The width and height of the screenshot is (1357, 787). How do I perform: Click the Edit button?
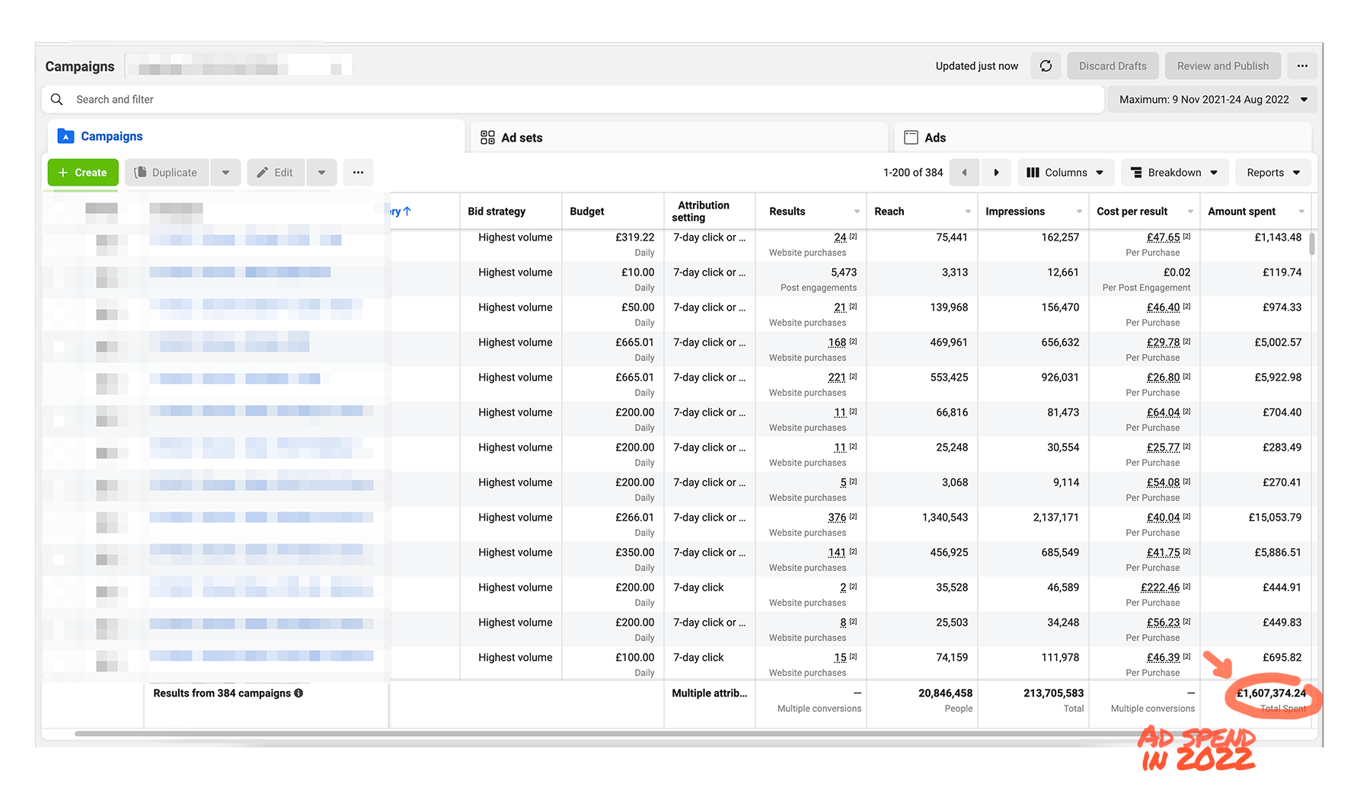coord(276,173)
